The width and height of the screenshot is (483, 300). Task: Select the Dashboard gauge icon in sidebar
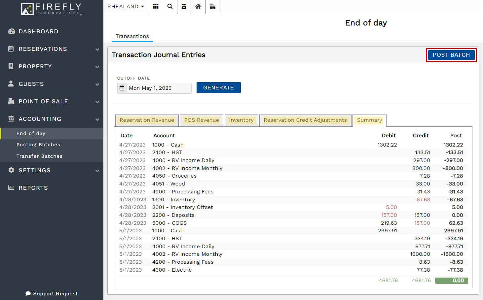click(12, 31)
